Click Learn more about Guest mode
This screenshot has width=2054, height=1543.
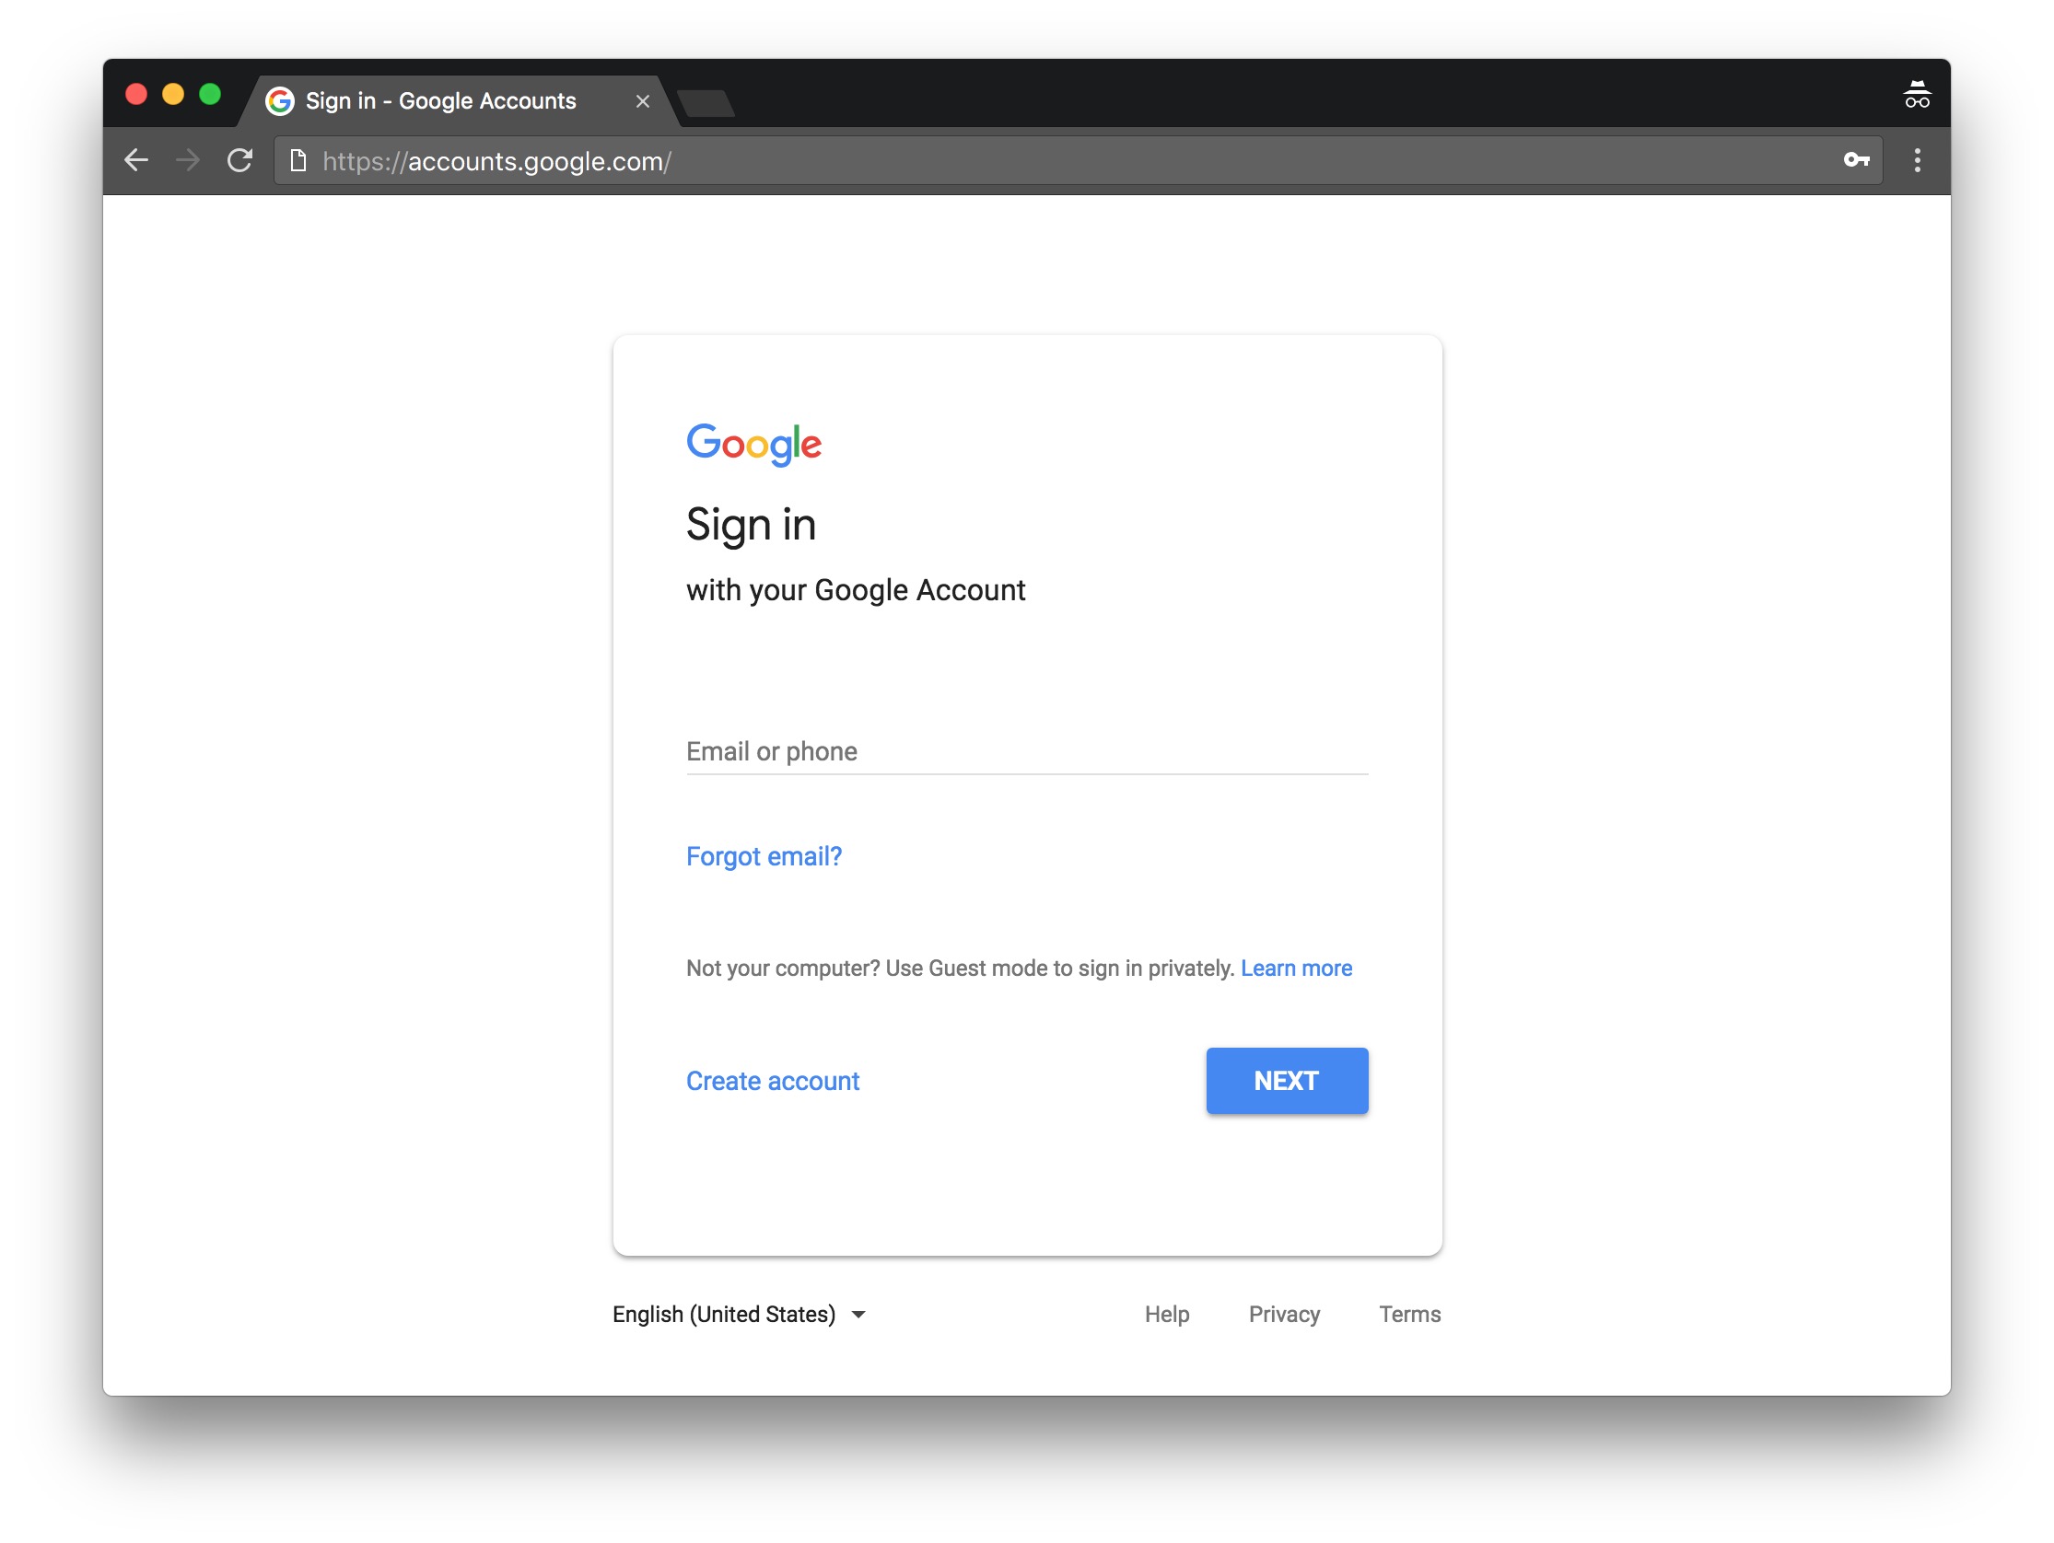(x=1297, y=968)
